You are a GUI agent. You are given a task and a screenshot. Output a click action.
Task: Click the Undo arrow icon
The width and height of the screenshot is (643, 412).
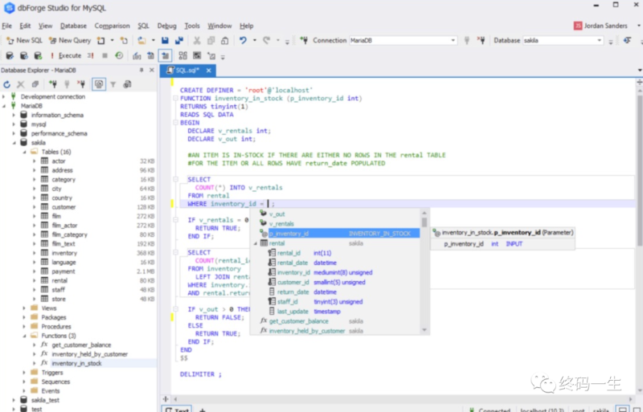coord(243,40)
